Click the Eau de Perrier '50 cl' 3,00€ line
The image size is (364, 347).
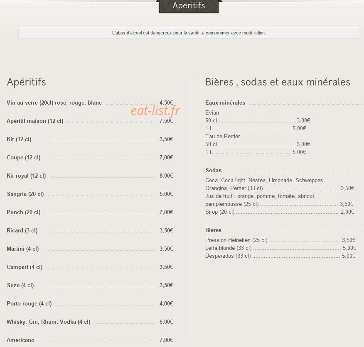[x=258, y=144]
